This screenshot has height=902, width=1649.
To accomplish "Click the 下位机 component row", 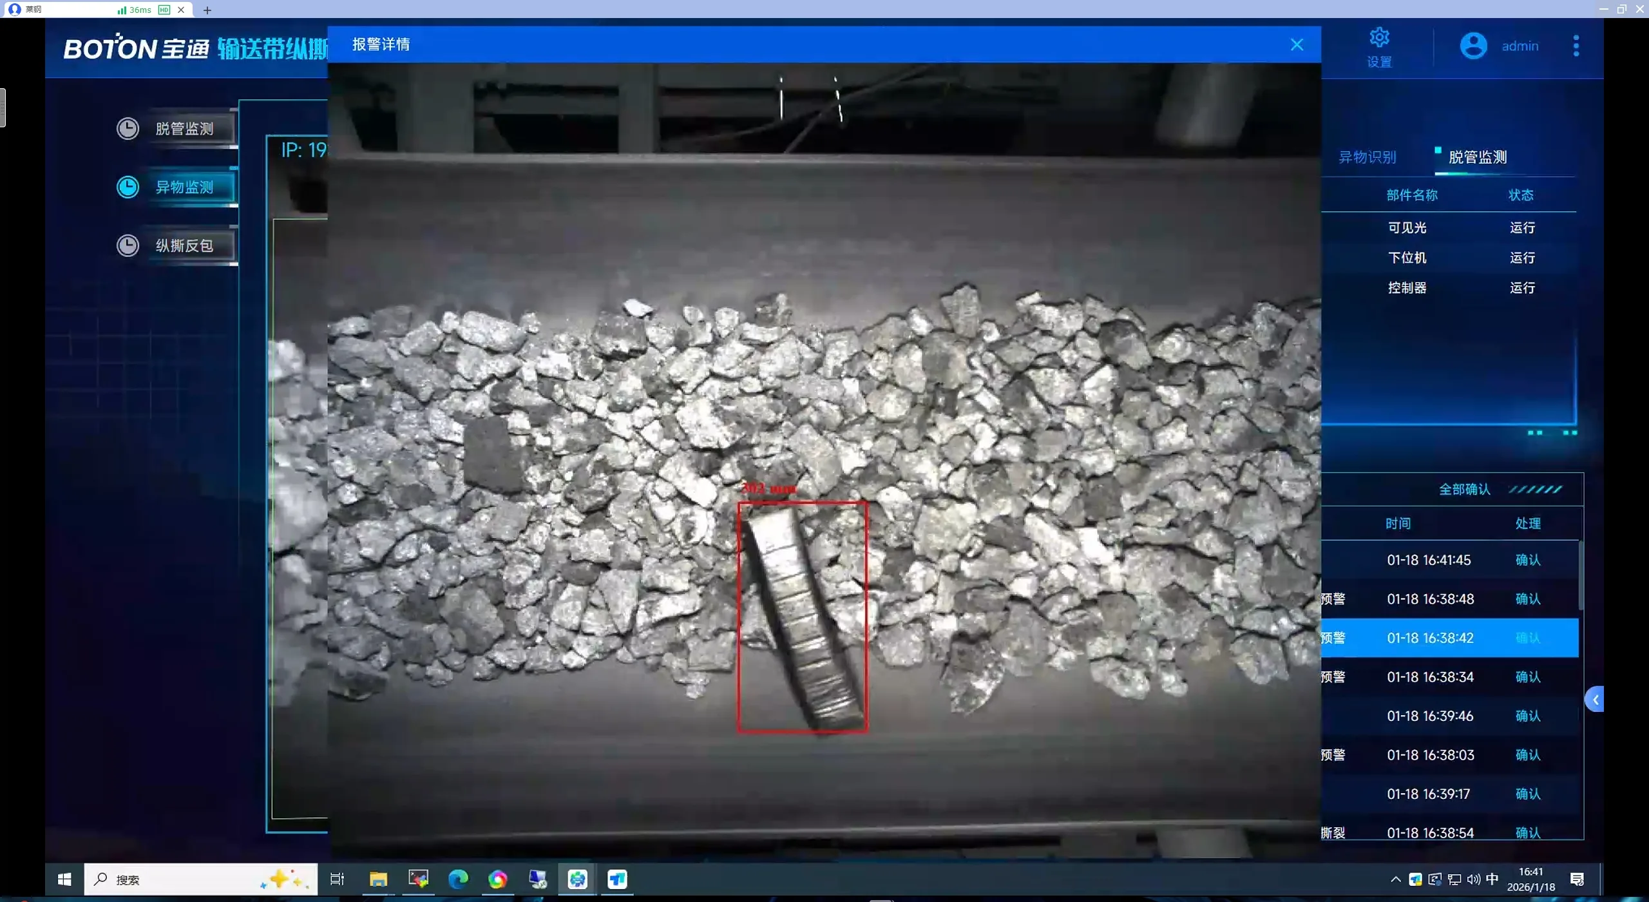I will point(1449,258).
